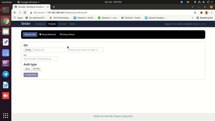Image resolution: width=215 pixels, height=121 pixels.
Task: Open Chrome profile avatar
Action: coord(206,13)
